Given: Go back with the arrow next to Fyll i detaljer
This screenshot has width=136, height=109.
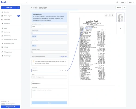Looking at the screenshot, I should pos(32,8).
